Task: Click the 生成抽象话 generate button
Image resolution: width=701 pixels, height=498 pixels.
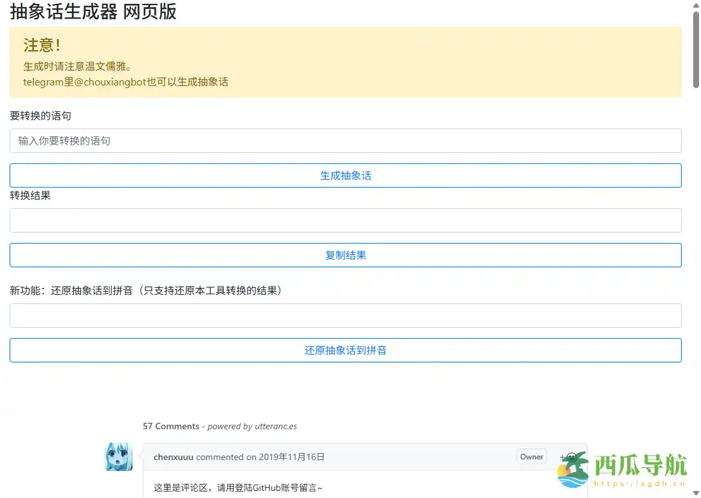Action: tap(346, 175)
